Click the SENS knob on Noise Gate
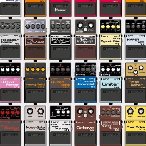 (30, 111)
